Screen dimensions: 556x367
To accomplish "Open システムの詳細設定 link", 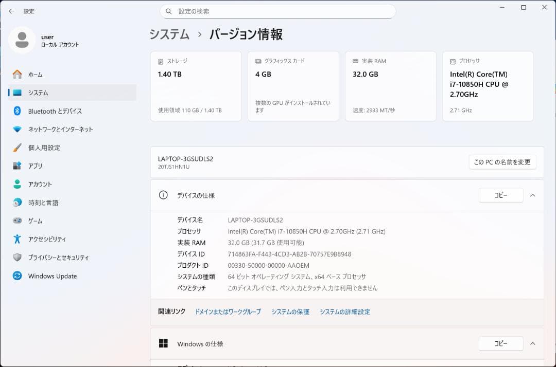I will [x=345, y=311].
